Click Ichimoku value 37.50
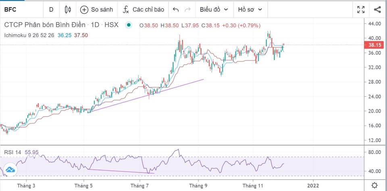This screenshot has width=387, height=191. click(x=81, y=35)
